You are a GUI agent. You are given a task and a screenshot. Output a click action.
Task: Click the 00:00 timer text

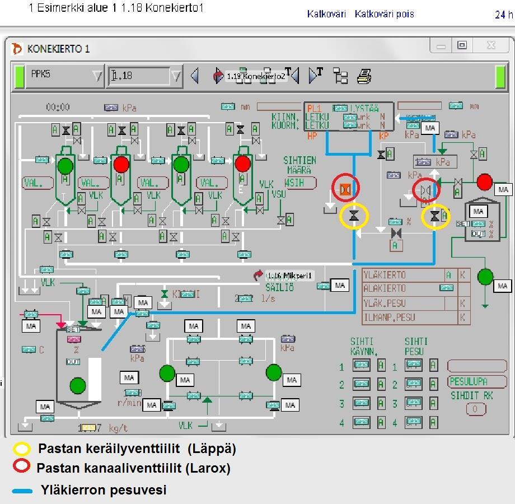[x=58, y=107]
